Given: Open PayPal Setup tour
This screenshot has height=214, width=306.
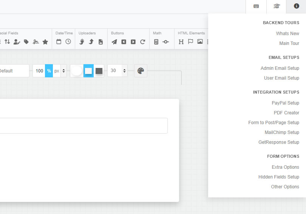Looking at the screenshot, I should pyautogui.click(x=285, y=103).
